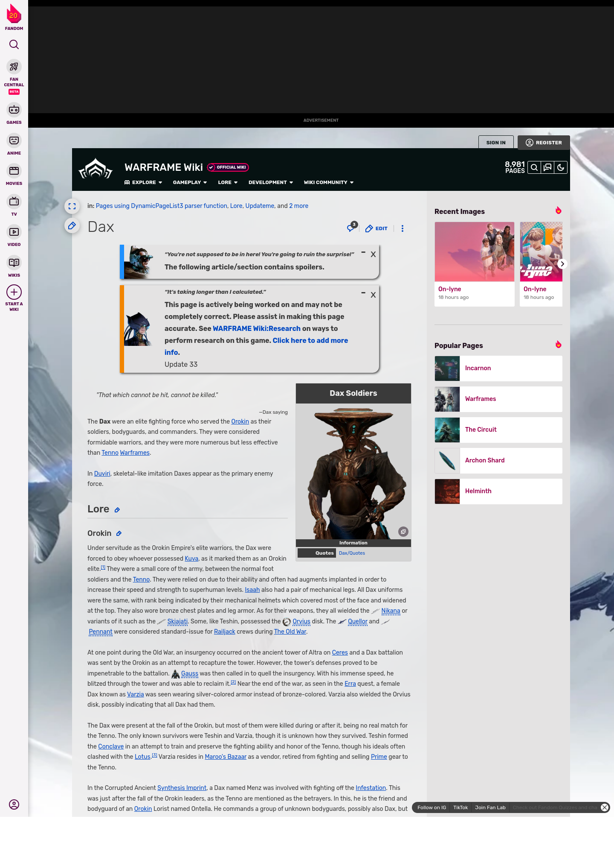Open the wiki Discuss chat icon
This screenshot has height=854, width=614.
pyautogui.click(x=547, y=167)
